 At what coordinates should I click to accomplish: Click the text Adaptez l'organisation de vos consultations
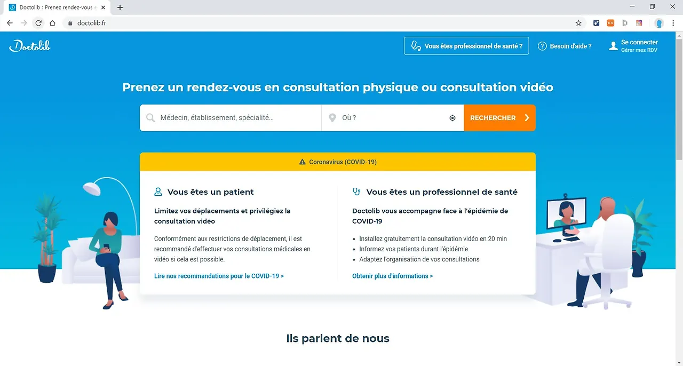(x=419, y=259)
